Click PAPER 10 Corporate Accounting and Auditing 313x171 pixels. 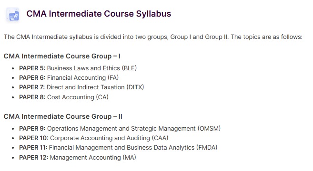94,138
